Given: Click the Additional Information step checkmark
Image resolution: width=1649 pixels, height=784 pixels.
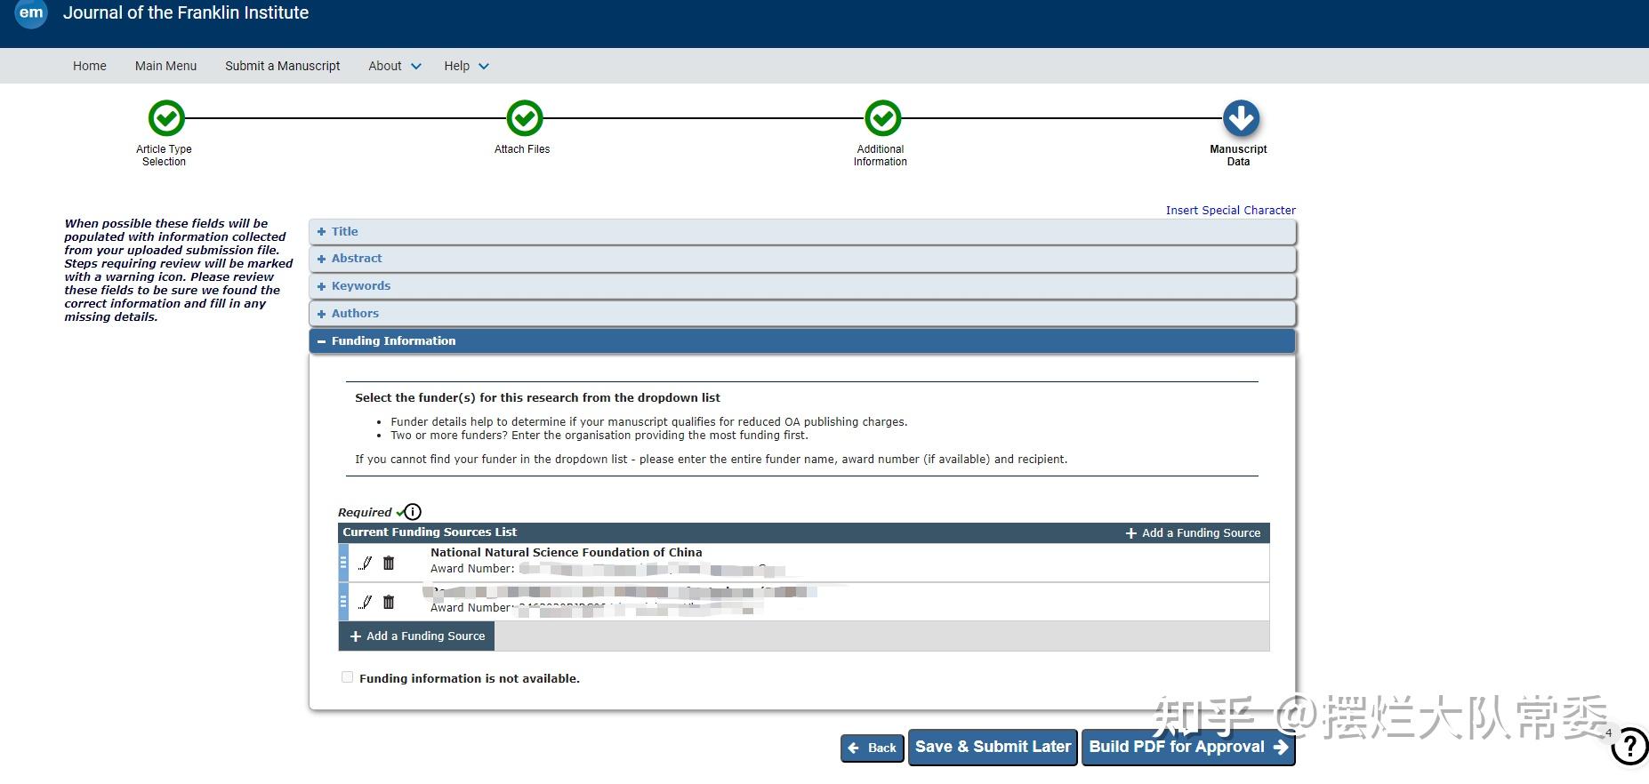Looking at the screenshot, I should point(883,117).
